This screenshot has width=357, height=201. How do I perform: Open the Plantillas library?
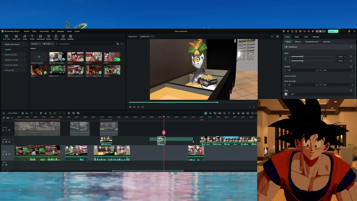point(71,37)
